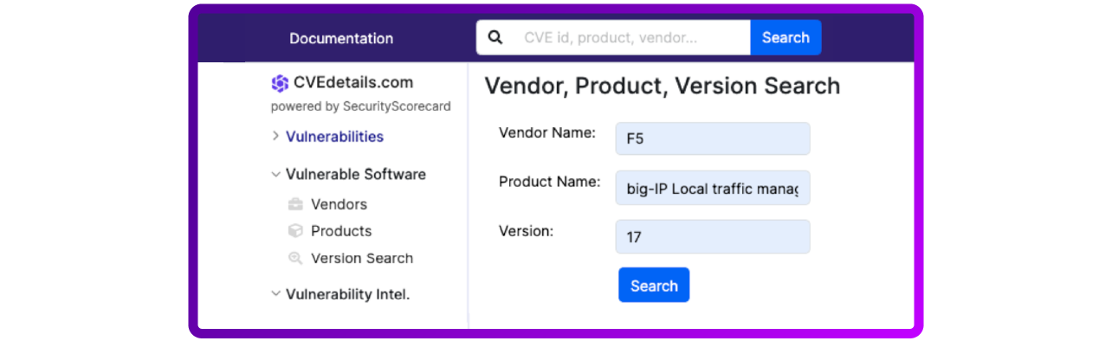
Task: Go to the Vendors sidebar link
Action: pos(339,204)
